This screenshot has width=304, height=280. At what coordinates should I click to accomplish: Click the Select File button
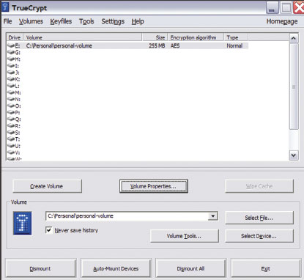tap(259, 218)
